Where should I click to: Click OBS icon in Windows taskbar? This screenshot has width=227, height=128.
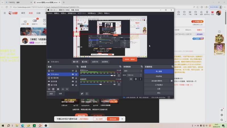tap(46, 125)
